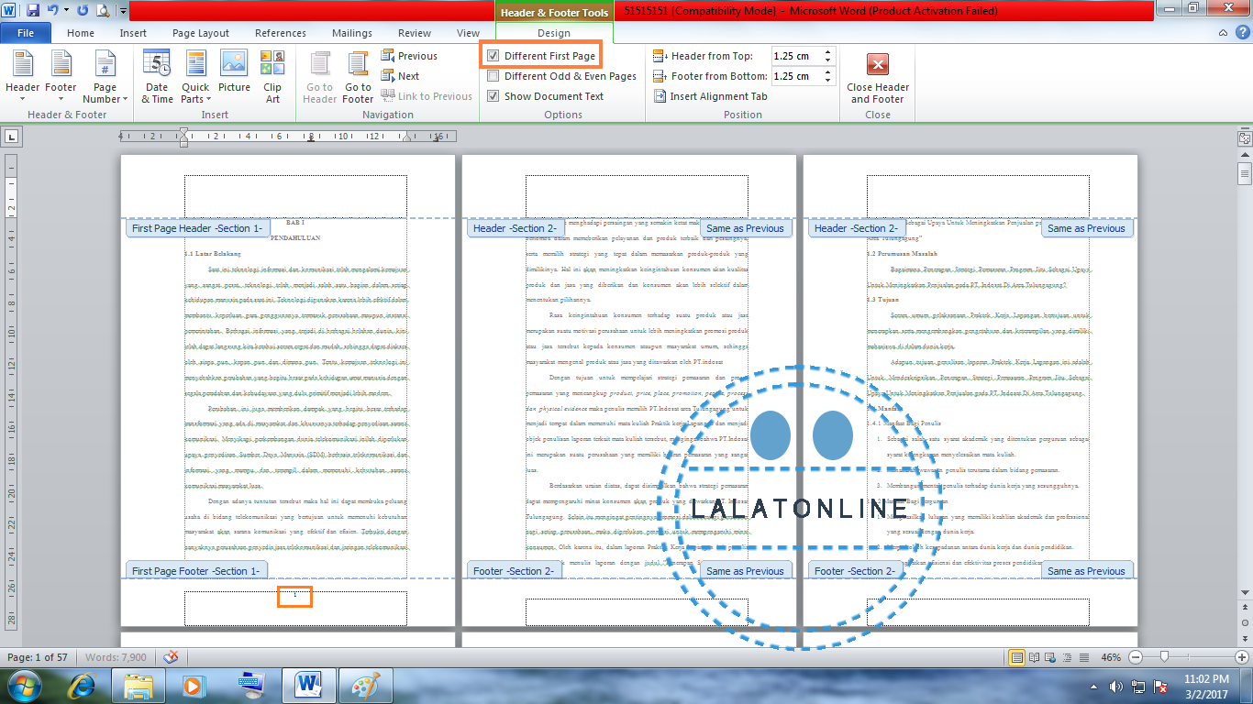Click the First Page Header -Section 1- label
Viewport: 1253px width, 704px height.
[197, 228]
